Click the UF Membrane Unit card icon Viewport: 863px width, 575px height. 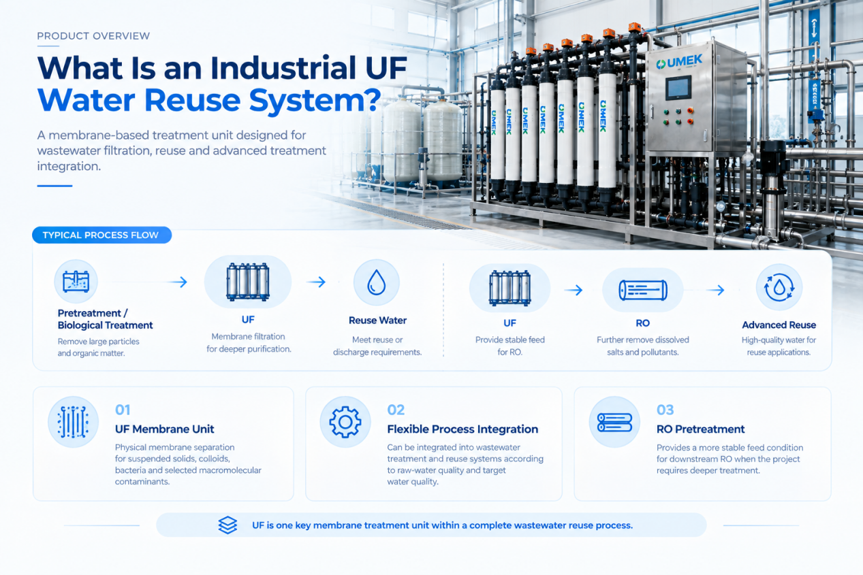(x=74, y=422)
